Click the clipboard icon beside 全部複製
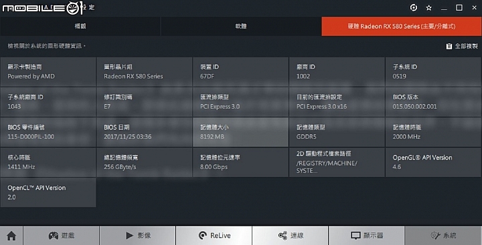The image size is (482, 245). 449,46
